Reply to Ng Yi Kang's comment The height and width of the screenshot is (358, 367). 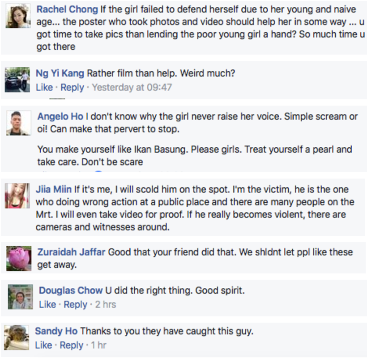click(x=72, y=87)
